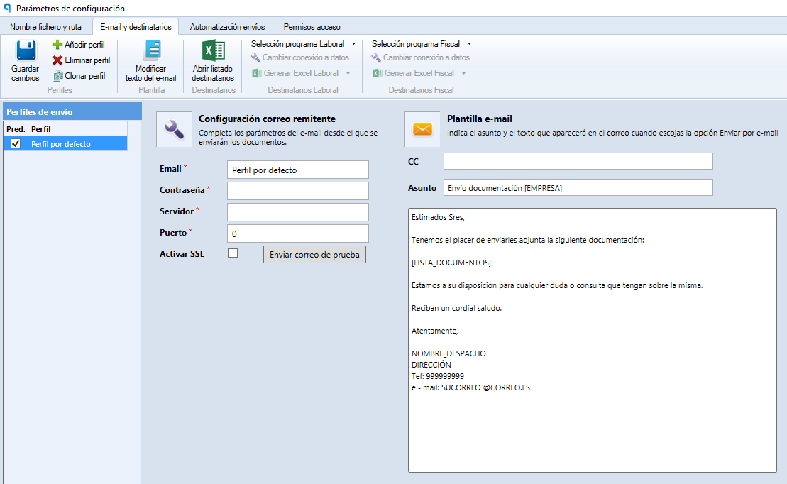
Task: Click Excel icon for Generar Excel Laboral
Action: pos(256,73)
